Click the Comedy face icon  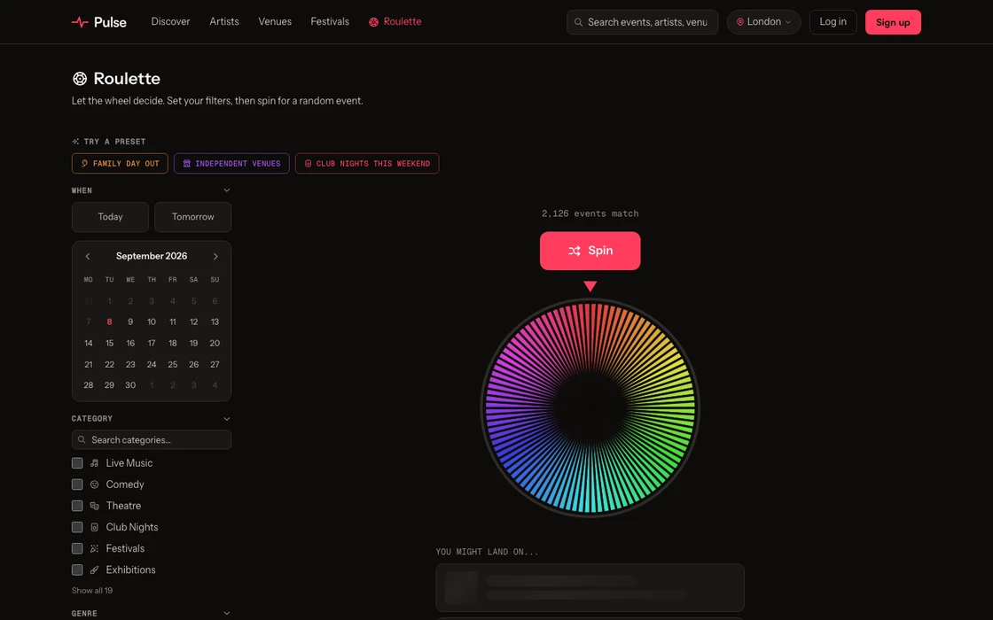point(94,484)
